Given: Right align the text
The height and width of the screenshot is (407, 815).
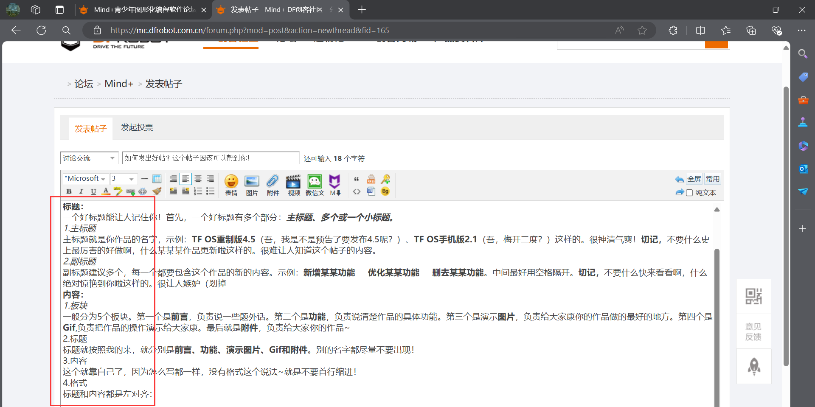Looking at the screenshot, I should 210,179.
